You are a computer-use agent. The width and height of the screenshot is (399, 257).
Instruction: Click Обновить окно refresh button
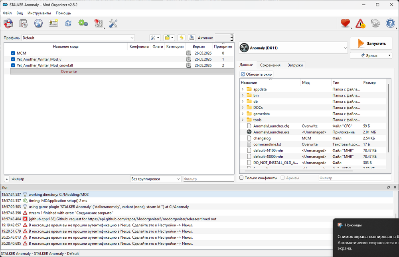click(257, 74)
